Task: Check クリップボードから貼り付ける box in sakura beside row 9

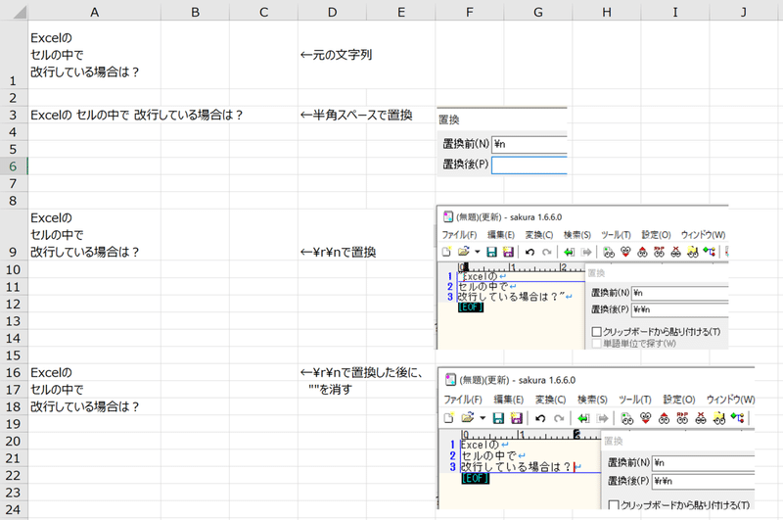Action: pyautogui.click(x=596, y=332)
